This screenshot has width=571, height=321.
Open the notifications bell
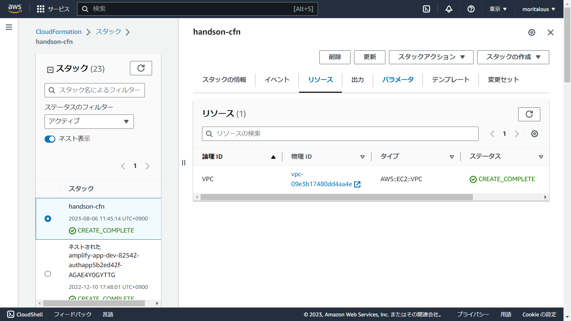449,9
